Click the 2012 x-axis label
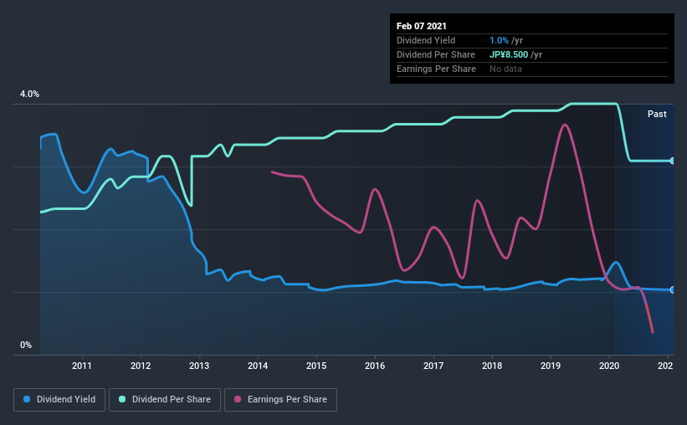The width and height of the screenshot is (687, 425). tap(141, 366)
